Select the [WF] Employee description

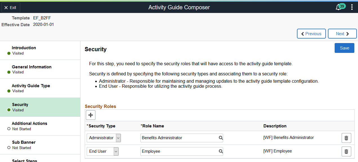[278, 151]
